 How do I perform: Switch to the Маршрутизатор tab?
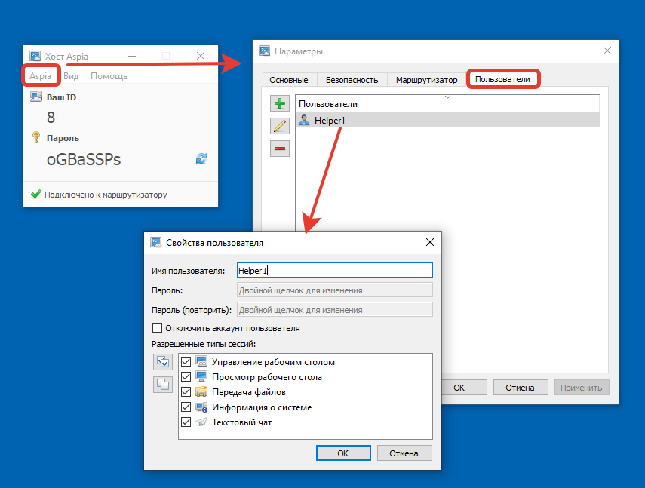(426, 80)
